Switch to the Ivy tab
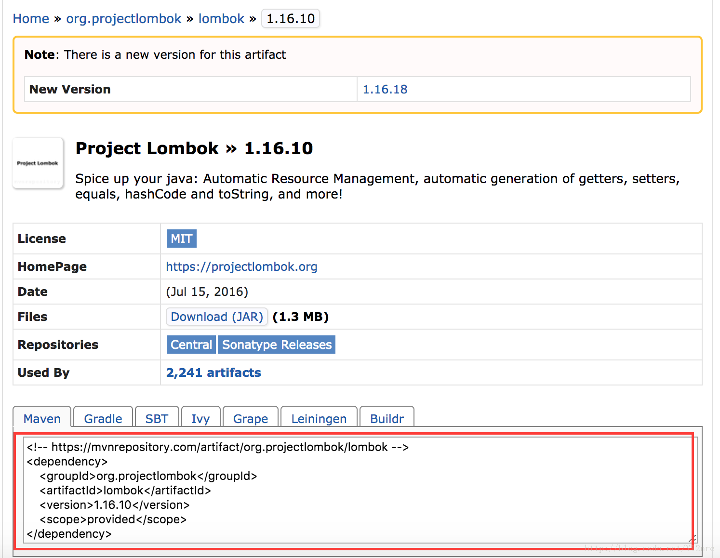 pos(200,417)
